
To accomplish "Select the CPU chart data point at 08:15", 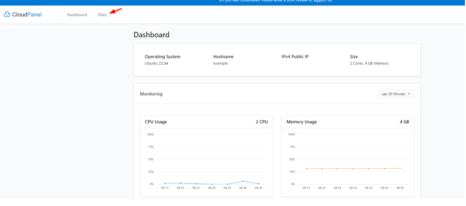I will pyautogui.click(x=165, y=183).
